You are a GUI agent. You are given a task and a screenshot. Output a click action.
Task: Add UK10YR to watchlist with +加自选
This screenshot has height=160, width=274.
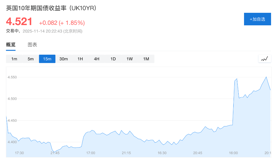tap(257, 19)
